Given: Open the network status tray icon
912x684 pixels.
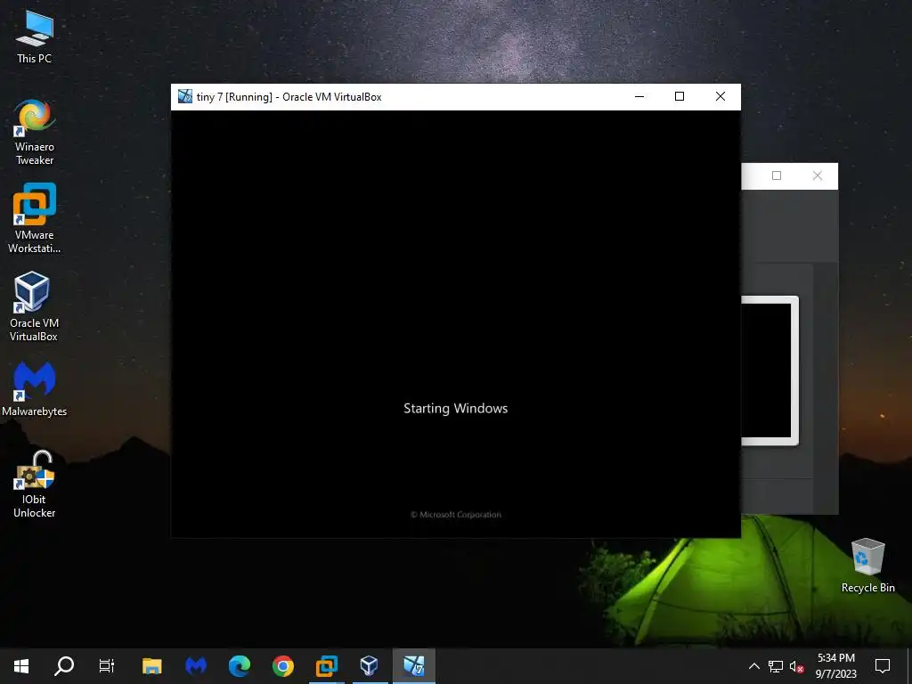Looking at the screenshot, I should [776, 666].
